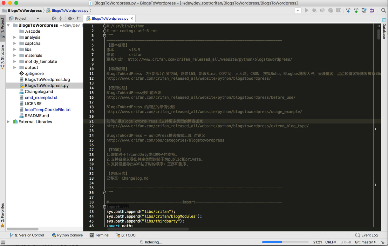Open Project panel gear settings
The width and height of the screenshot is (388, 246).
pyautogui.click(x=70, y=18)
